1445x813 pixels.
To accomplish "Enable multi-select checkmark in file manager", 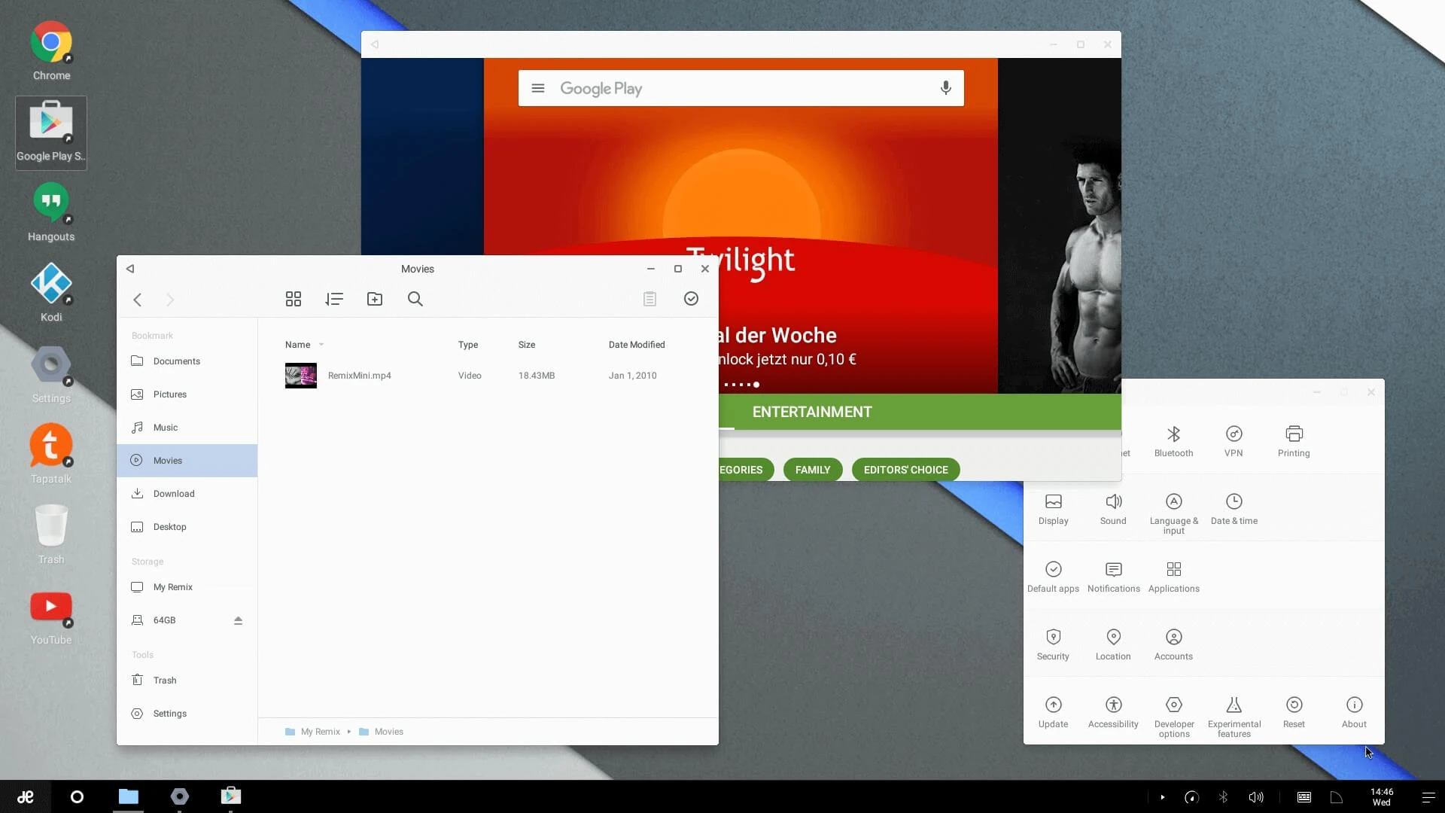I will 691,299.
